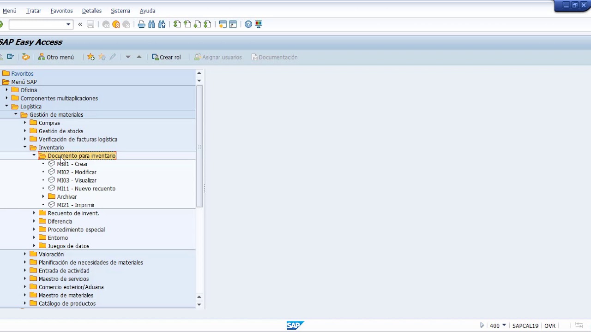The width and height of the screenshot is (591, 332).
Task: Click the Documentación button
Action: tap(275, 57)
